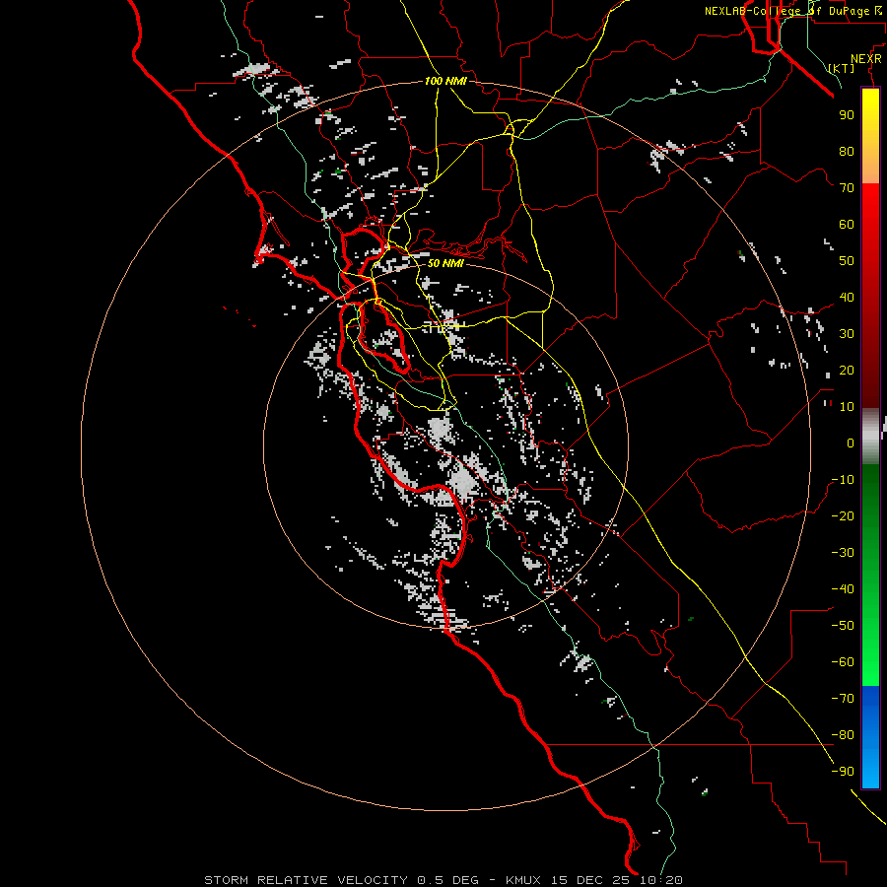Click the -60 value on velocity scale

pyautogui.click(x=843, y=662)
